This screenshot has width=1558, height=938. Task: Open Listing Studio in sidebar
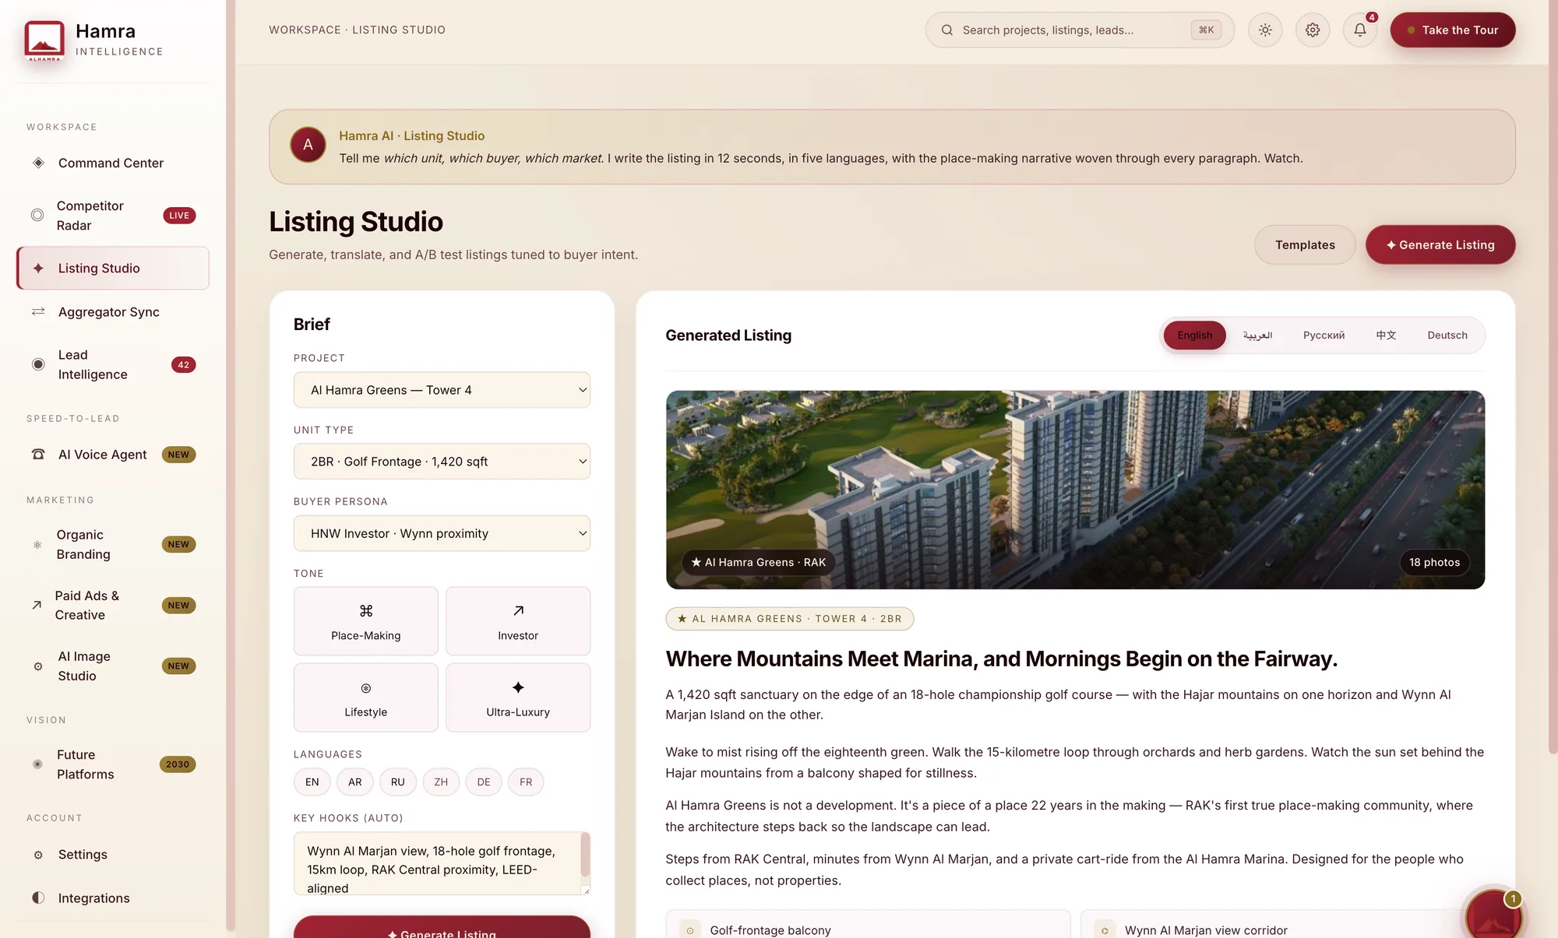pyautogui.click(x=113, y=269)
